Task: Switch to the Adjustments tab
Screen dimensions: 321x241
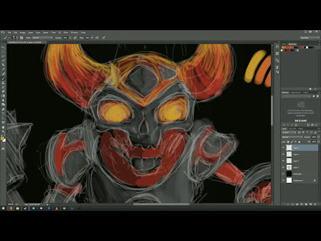Action: [x=296, y=92]
